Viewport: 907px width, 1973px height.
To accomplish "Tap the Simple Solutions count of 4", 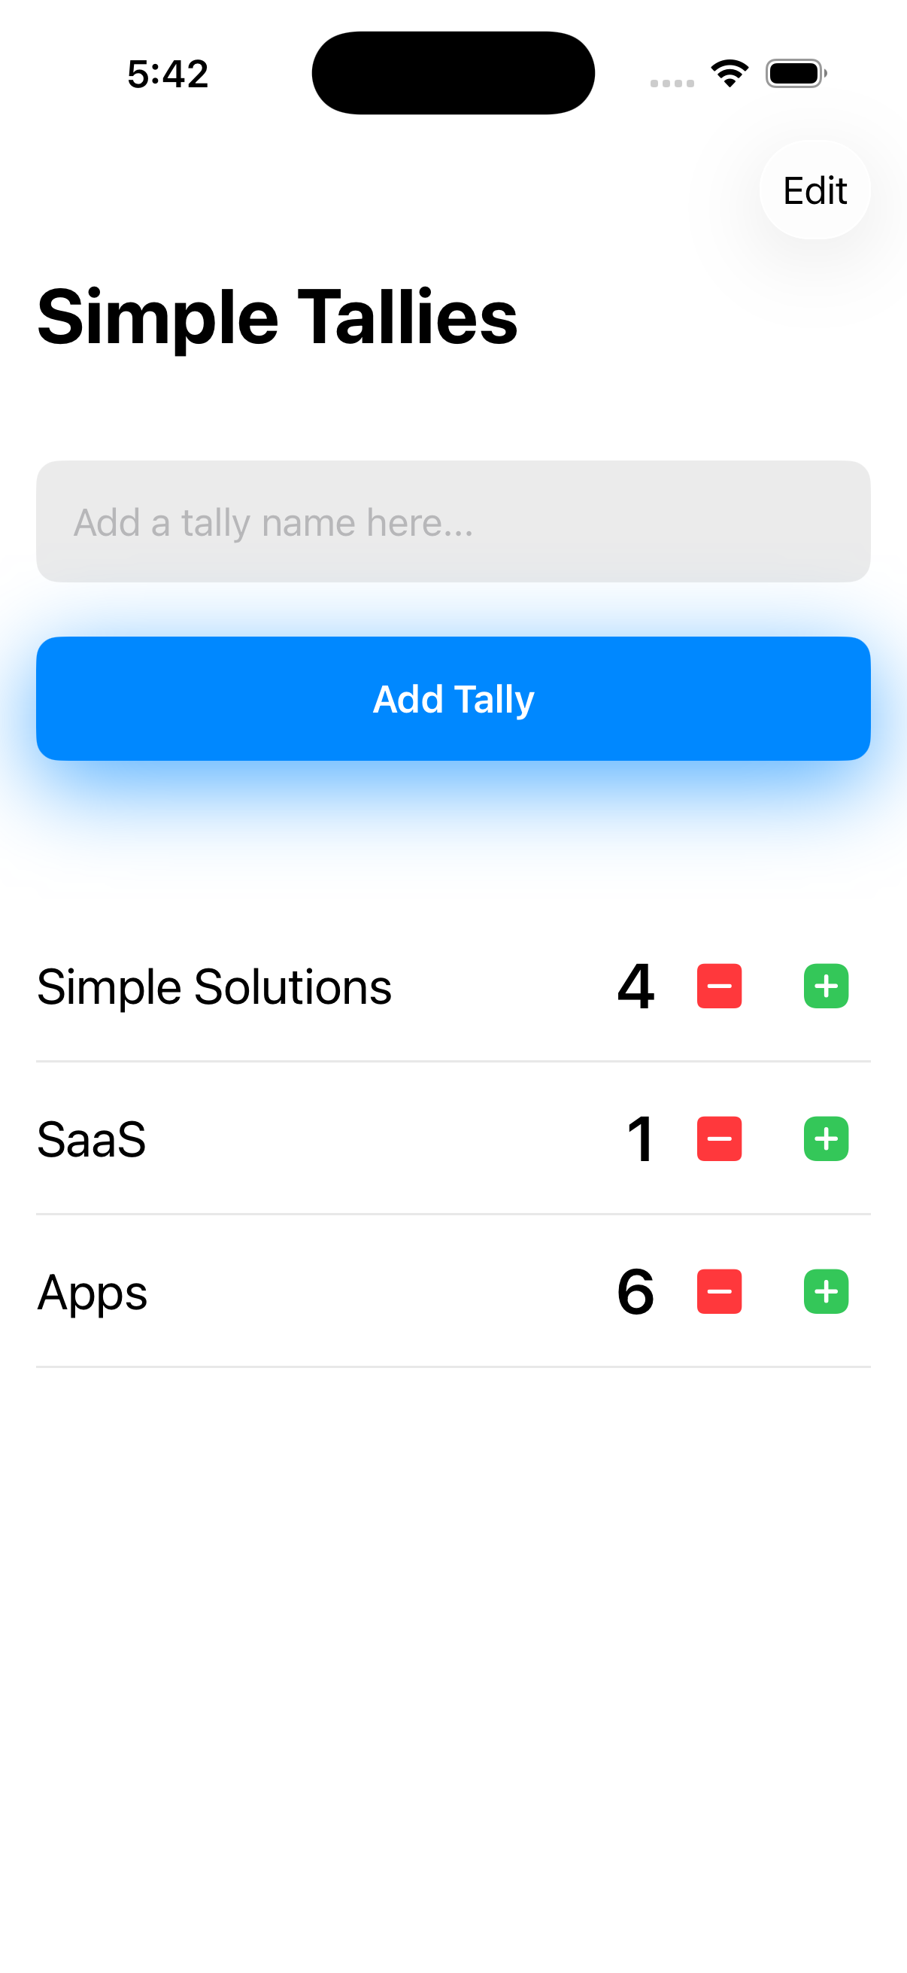I will tap(635, 986).
